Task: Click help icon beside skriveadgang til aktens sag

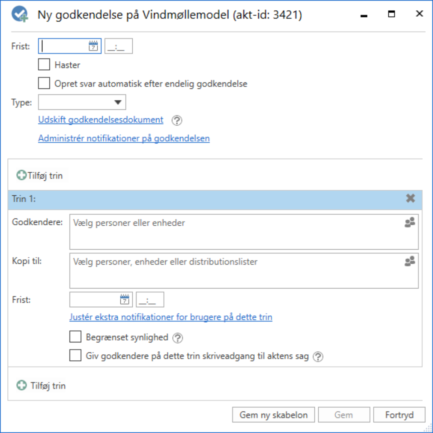Action: click(x=318, y=357)
